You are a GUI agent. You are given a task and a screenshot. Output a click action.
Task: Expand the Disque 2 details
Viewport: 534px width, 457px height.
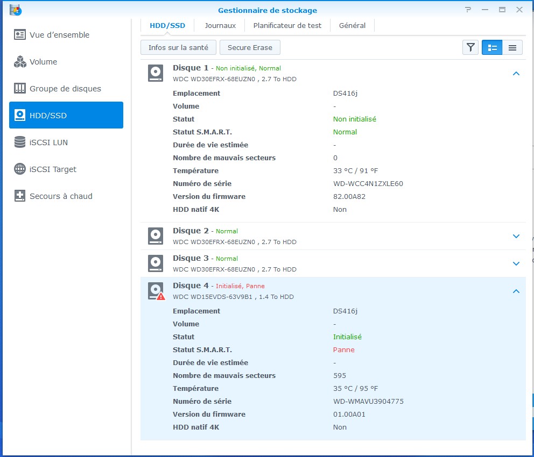click(x=516, y=236)
